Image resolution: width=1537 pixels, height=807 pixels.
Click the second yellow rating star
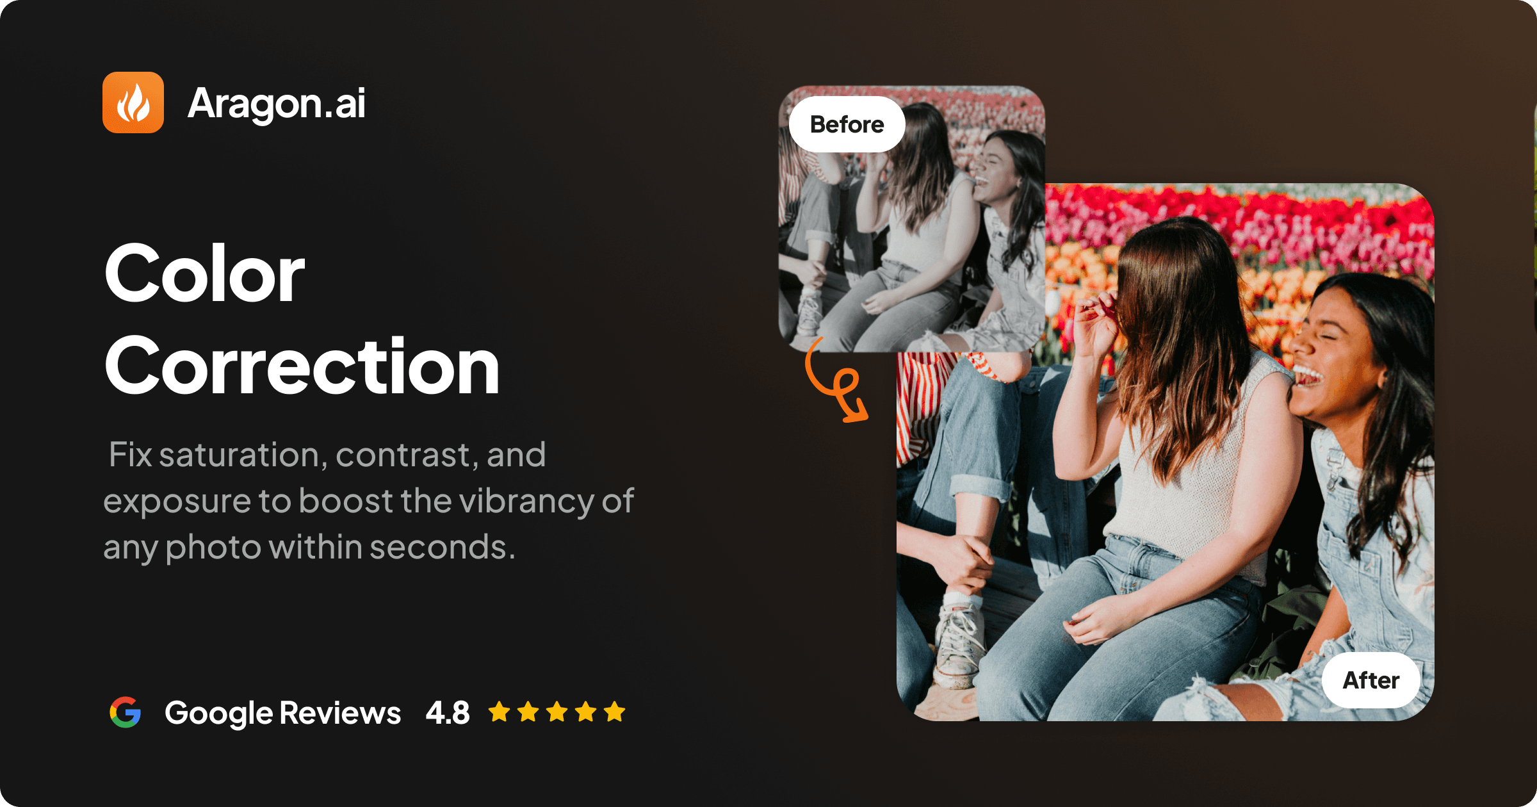click(528, 712)
